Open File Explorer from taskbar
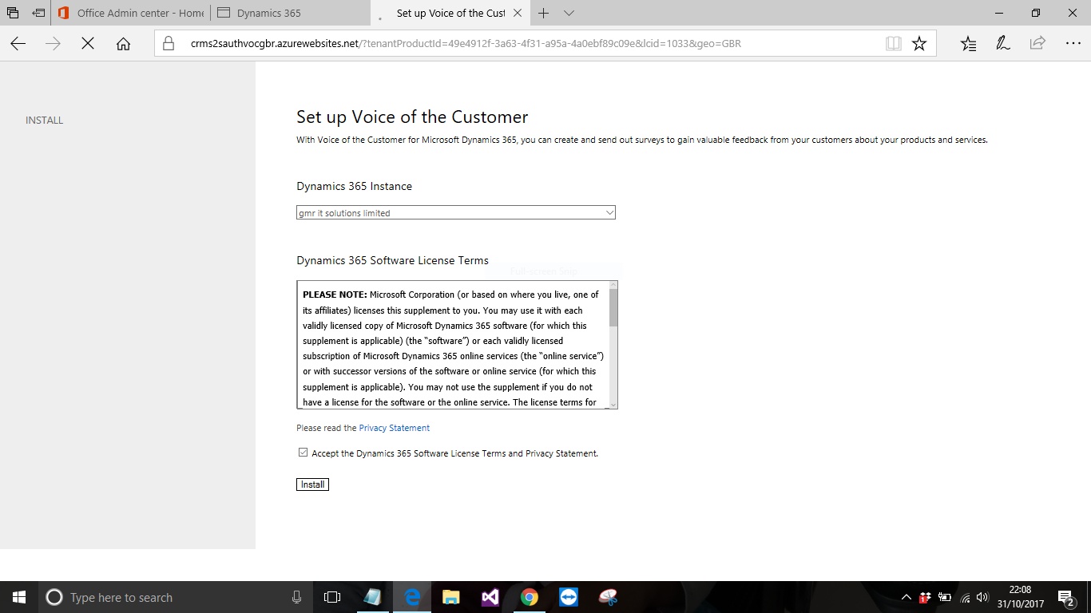Viewport: 1091px width, 613px height. pyautogui.click(x=451, y=597)
